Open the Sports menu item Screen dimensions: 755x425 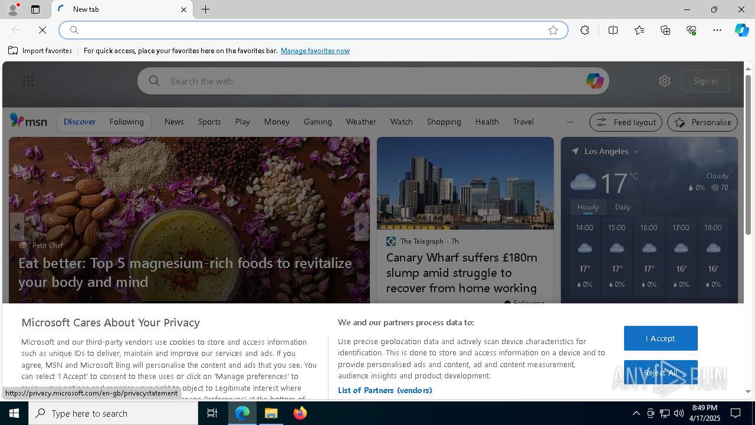209,122
